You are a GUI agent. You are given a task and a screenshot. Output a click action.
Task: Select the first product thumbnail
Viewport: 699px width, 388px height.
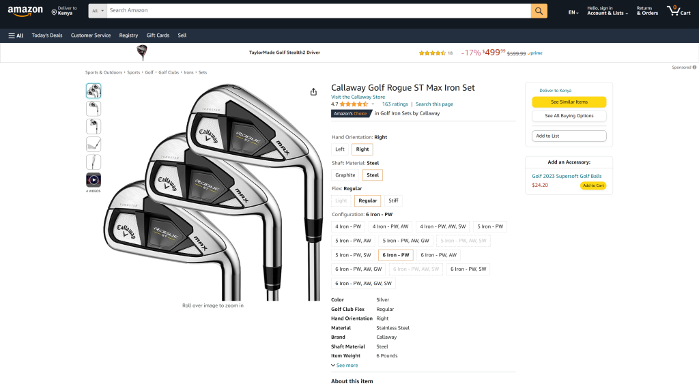click(x=94, y=91)
